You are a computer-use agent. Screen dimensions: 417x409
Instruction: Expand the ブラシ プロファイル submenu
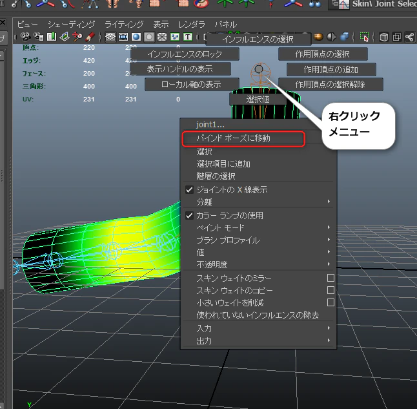pos(257,240)
